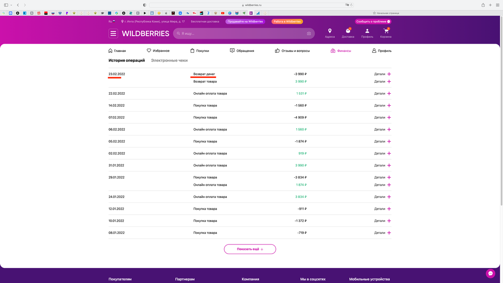Image resolution: width=503 pixels, height=283 pixels.
Task: Expand Детали for the 1 874 ₽ payment
Action: coord(382,185)
